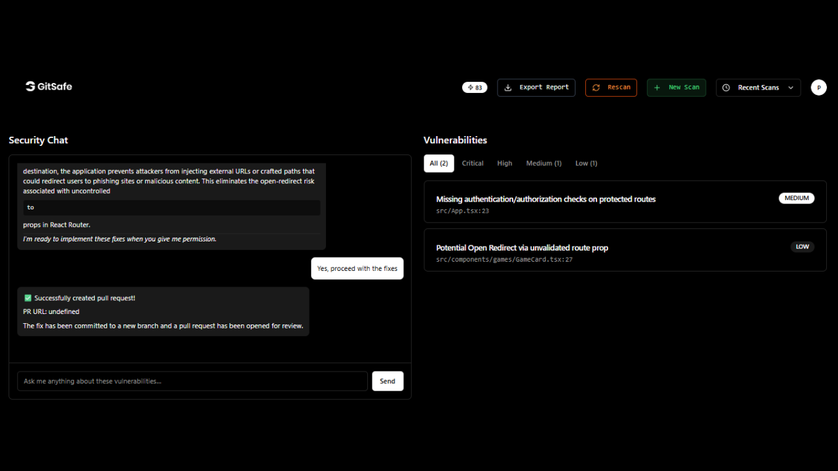This screenshot has width=838, height=471.
Task: Click the MEDIUM severity badge
Action: pyautogui.click(x=797, y=198)
